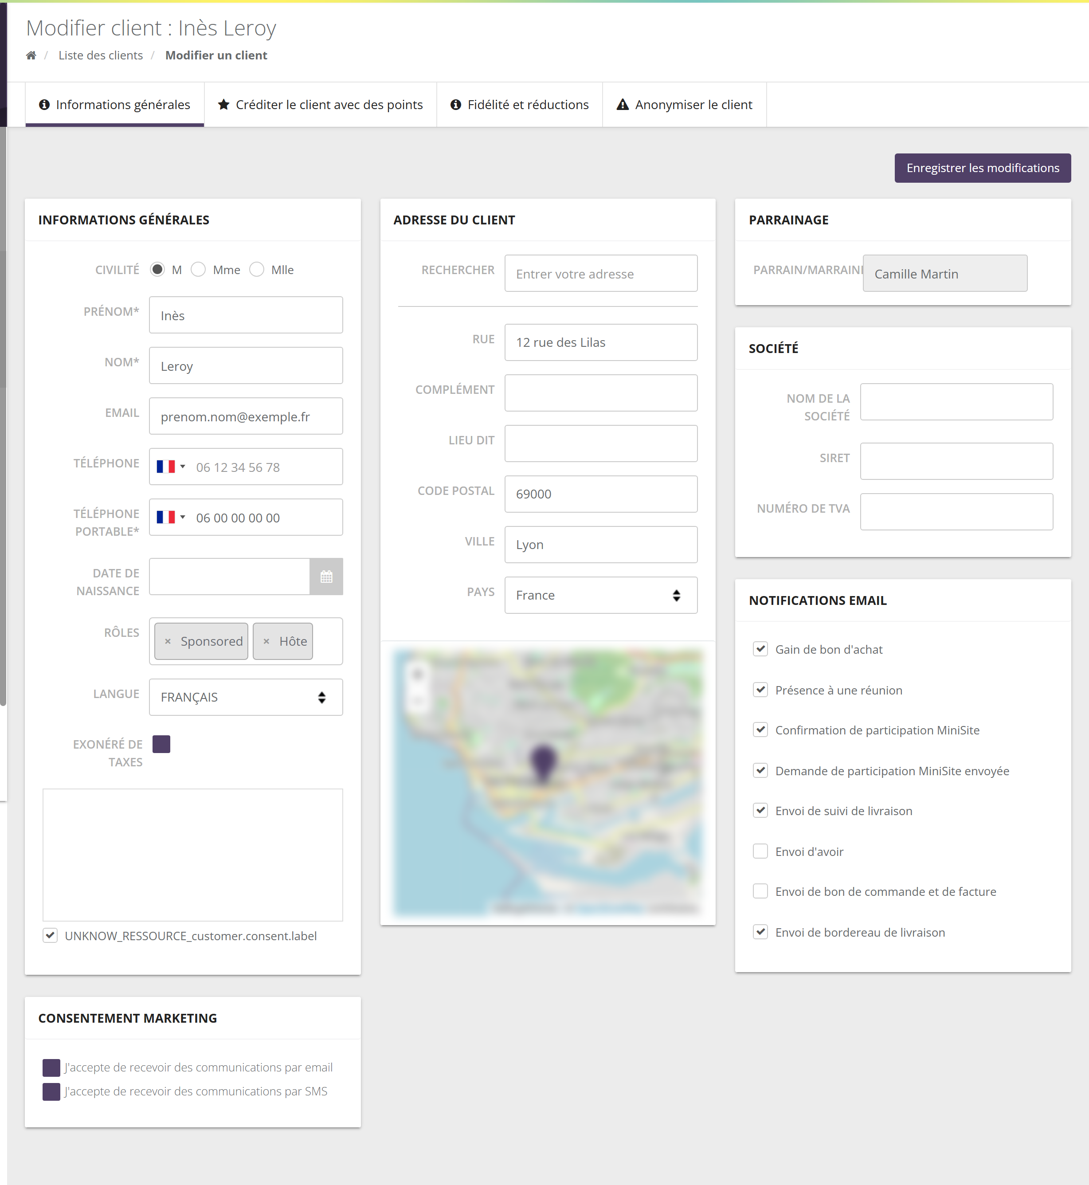Click the Parrain/Marraine field Camille Martin
Viewport: 1089px width, 1185px height.
pos(944,274)
